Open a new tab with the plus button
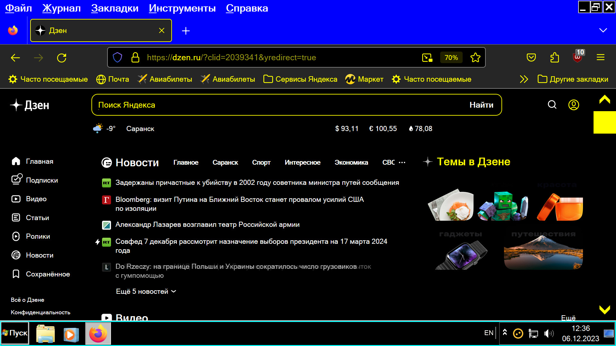This screenshot has width=616, height=346. pos(186,31)
